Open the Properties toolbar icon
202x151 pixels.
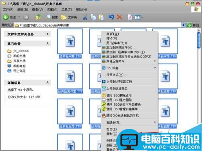tap(130, 17)
